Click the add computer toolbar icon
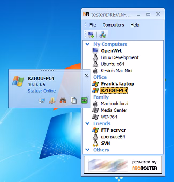This screenshot has width=174, height=182. (91, 35)
